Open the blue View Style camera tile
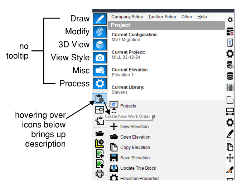This screenshot has width=242, height=189. click(x=100, y=58)
